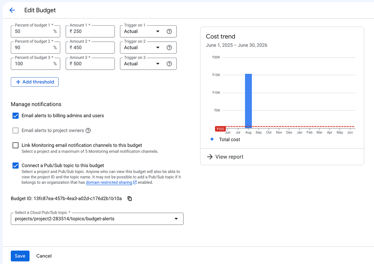The width and height of the screenshot is (374, 264).
Task: Uncheck Connect a Pub/Sub topic option
Action: [15, 165]
